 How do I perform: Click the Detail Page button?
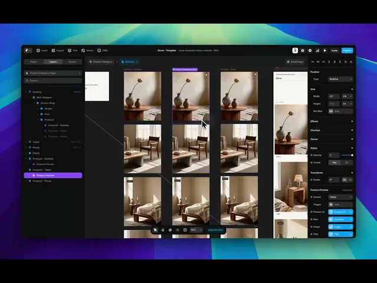pos(295,62)
